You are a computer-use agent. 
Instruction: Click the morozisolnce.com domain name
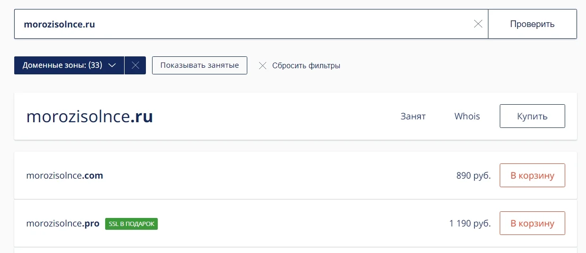point(64,176)
